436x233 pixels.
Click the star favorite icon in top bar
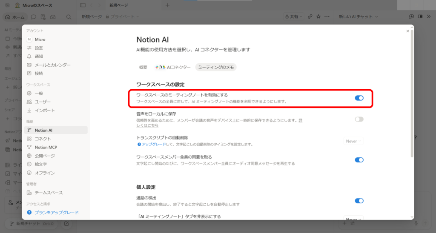(318, 17)
